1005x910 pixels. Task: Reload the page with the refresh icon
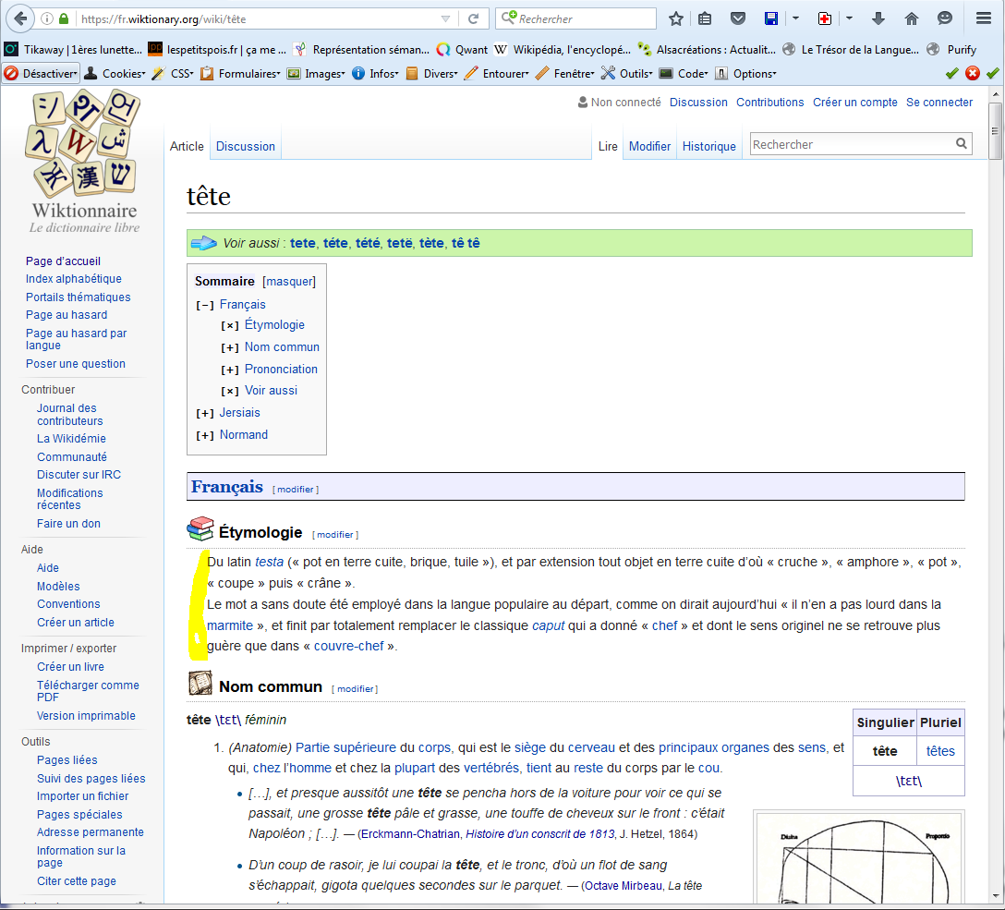(x=473, y=18)
